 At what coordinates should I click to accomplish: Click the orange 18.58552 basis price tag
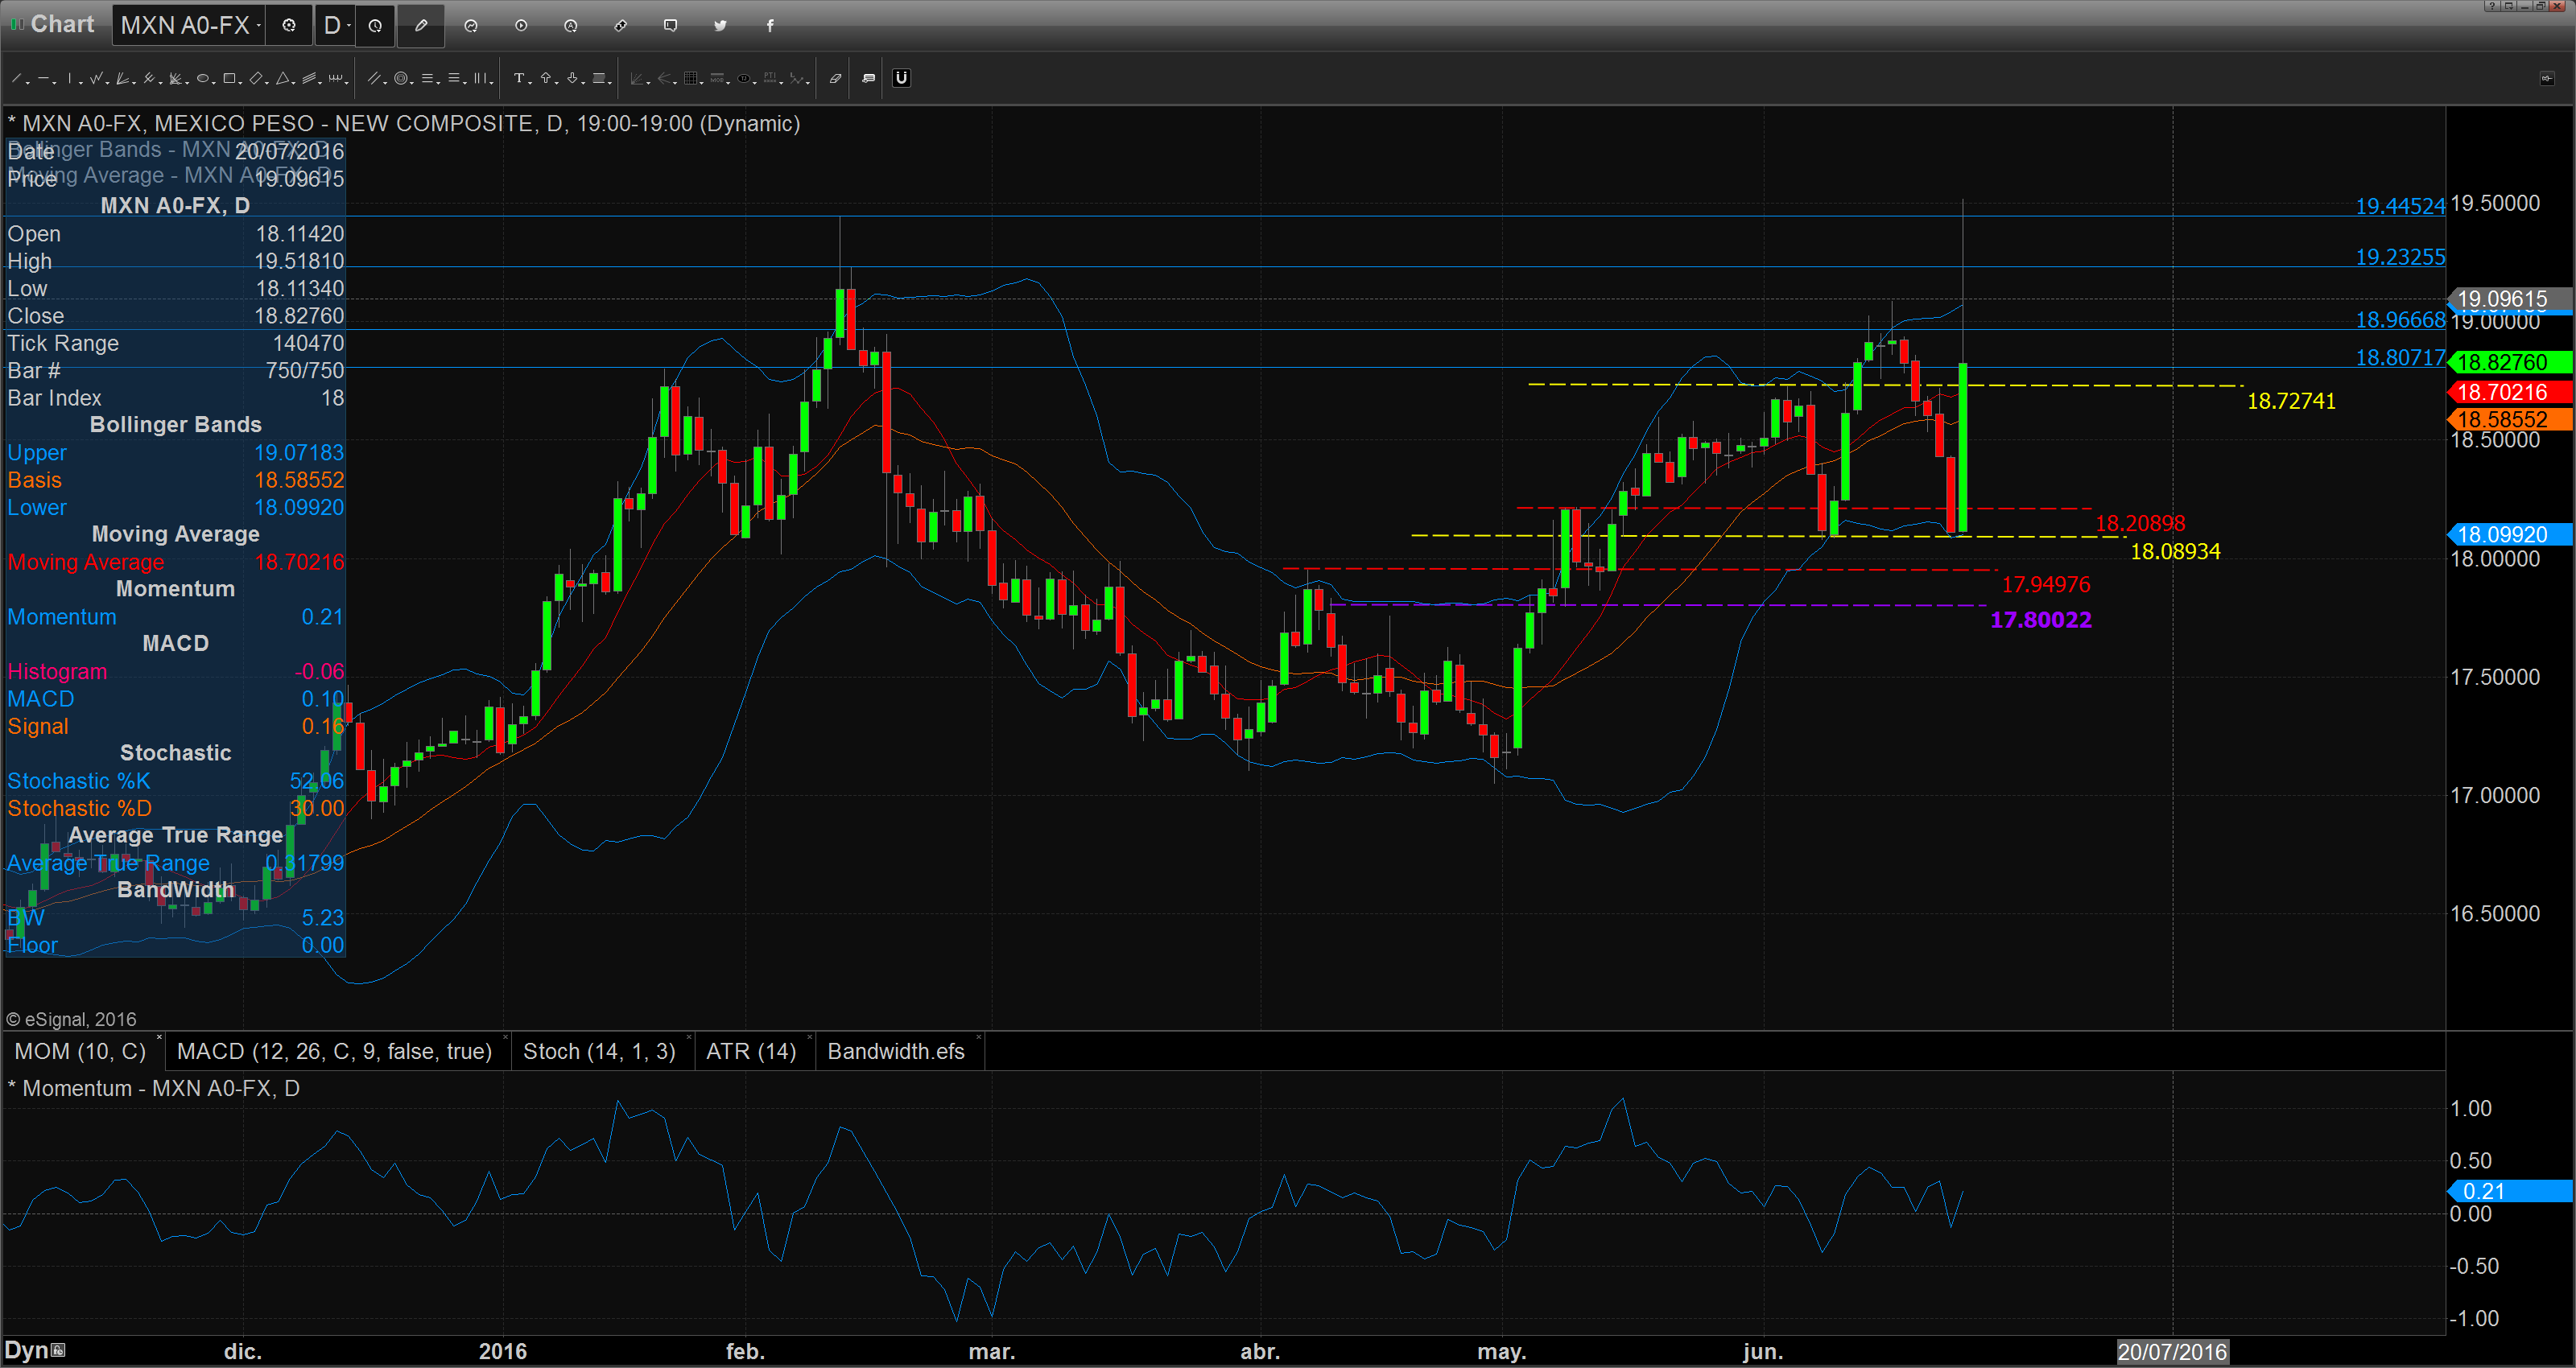(2510, 419)
